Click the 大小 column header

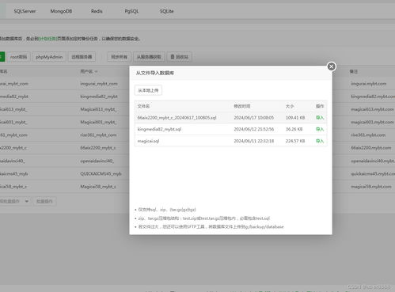(290, 106)
